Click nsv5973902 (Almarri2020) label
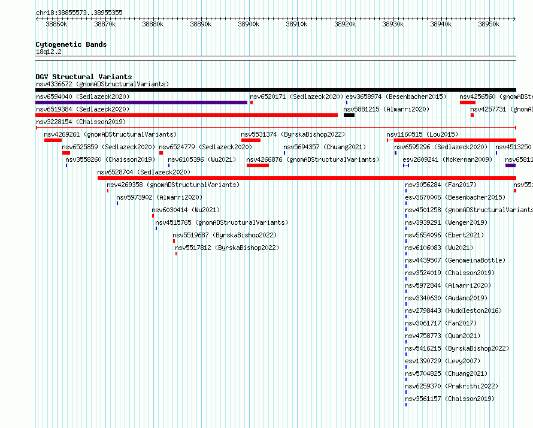Viewport: 533px width, 428px height. [159, 197]
